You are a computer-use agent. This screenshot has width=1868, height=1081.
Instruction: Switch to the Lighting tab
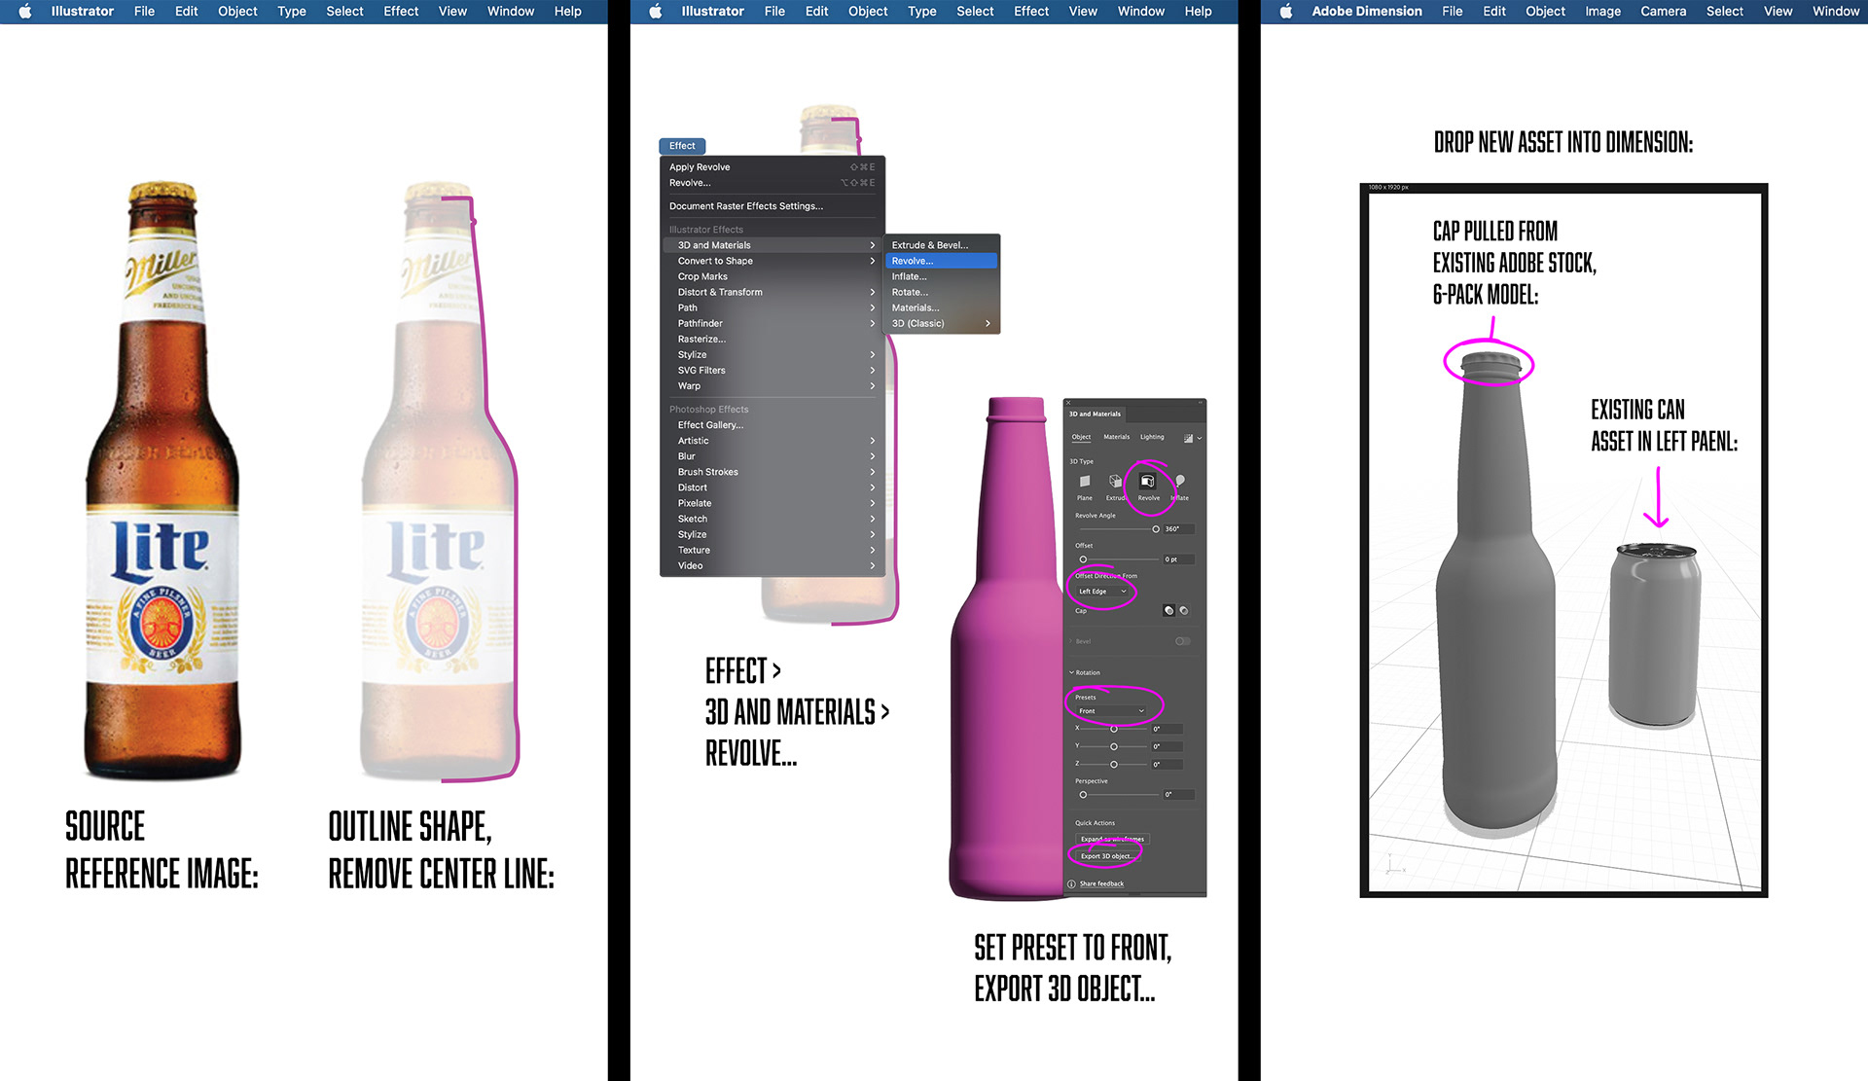pos(1152,437)
